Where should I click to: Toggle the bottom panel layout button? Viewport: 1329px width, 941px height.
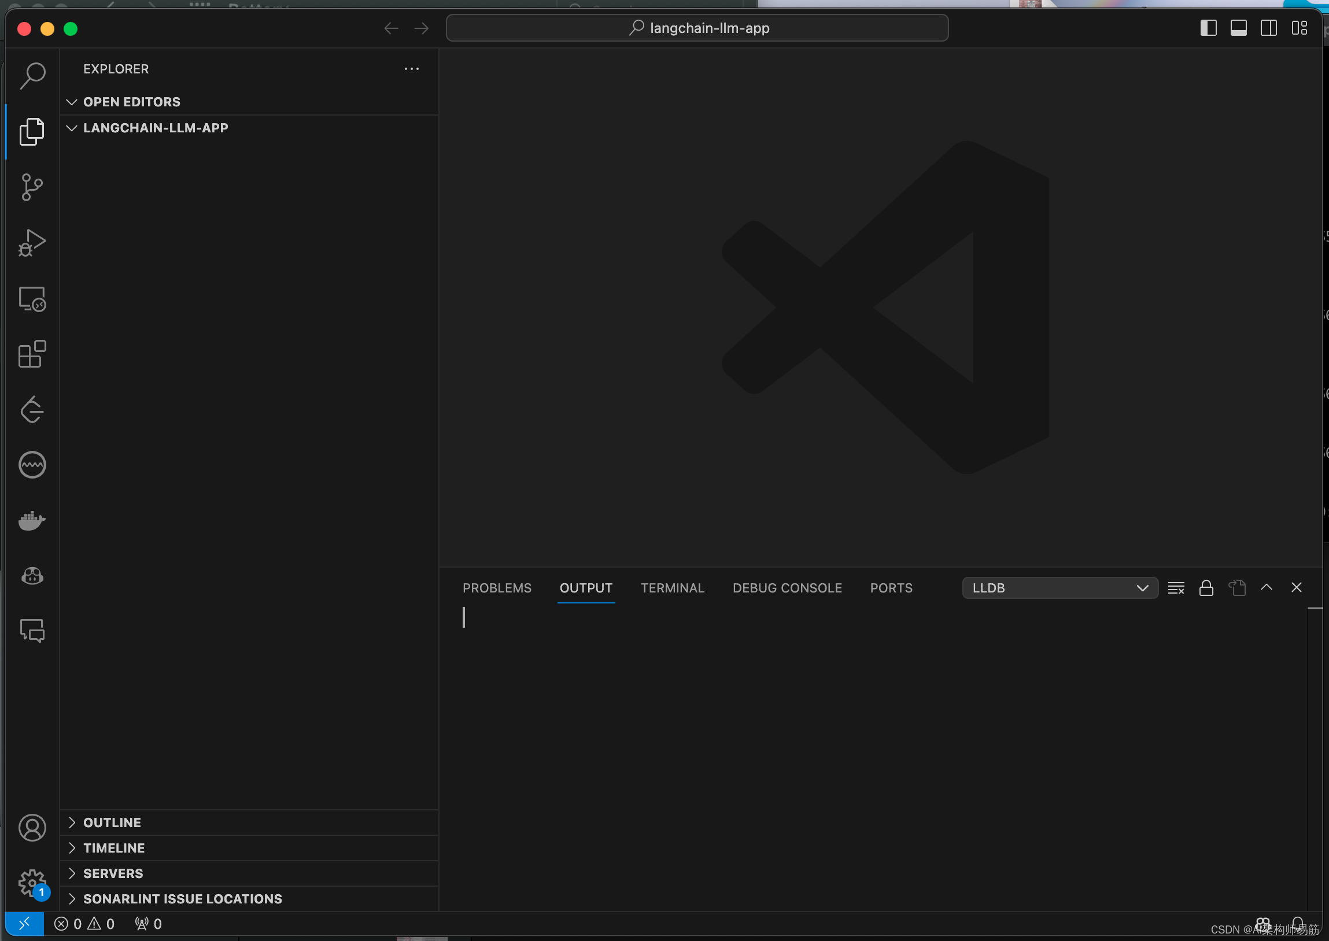[x=1238, y=28]
